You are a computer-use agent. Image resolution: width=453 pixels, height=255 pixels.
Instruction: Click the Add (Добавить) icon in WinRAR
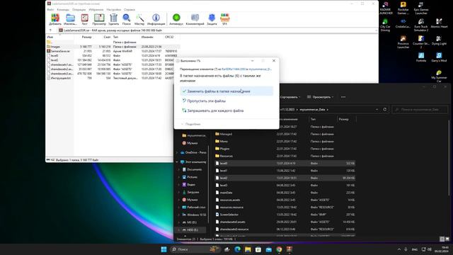click(x=55, y=19)
